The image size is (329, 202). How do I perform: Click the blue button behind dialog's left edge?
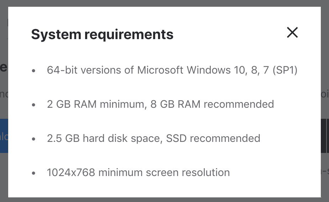[x=4, y=136]
